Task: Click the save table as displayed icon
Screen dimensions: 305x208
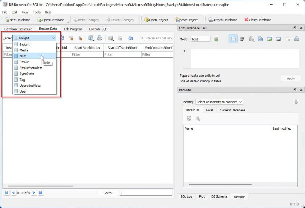Action: tap(91, 38)
